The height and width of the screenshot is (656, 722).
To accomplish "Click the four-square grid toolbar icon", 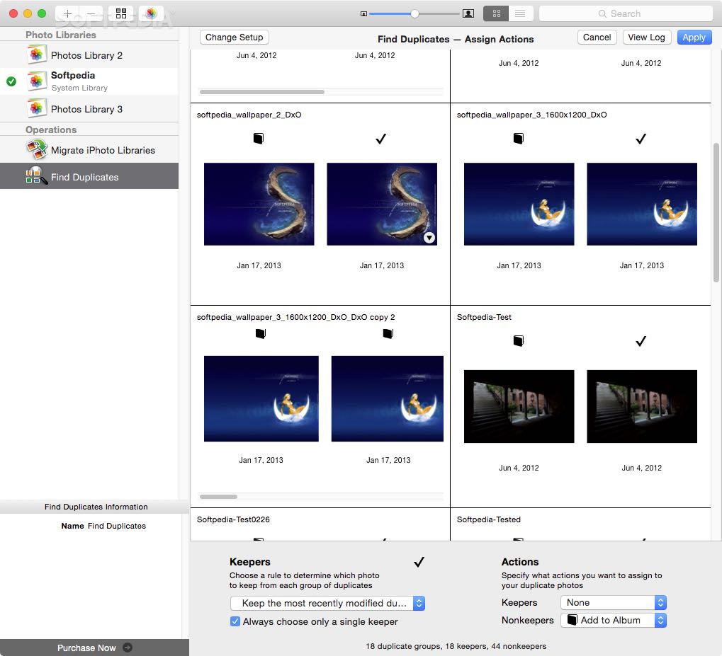I will click(x=121, y=14).
